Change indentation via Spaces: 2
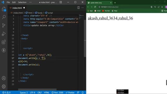Image resolution: width=167 pixels, height=94 pixels. 24,92
